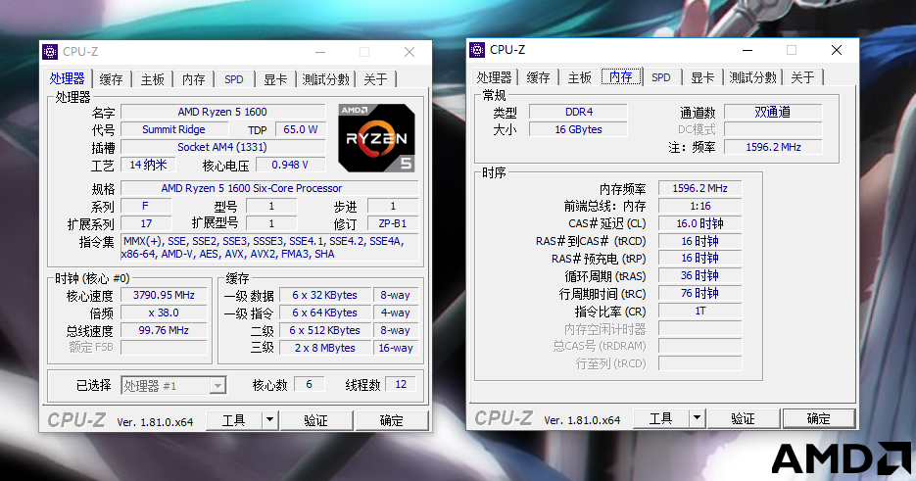This screenshot has width=916, height=481.
Task: Click the 6 x 64 KBytes L1 instruction value
Action: point(325,313)
